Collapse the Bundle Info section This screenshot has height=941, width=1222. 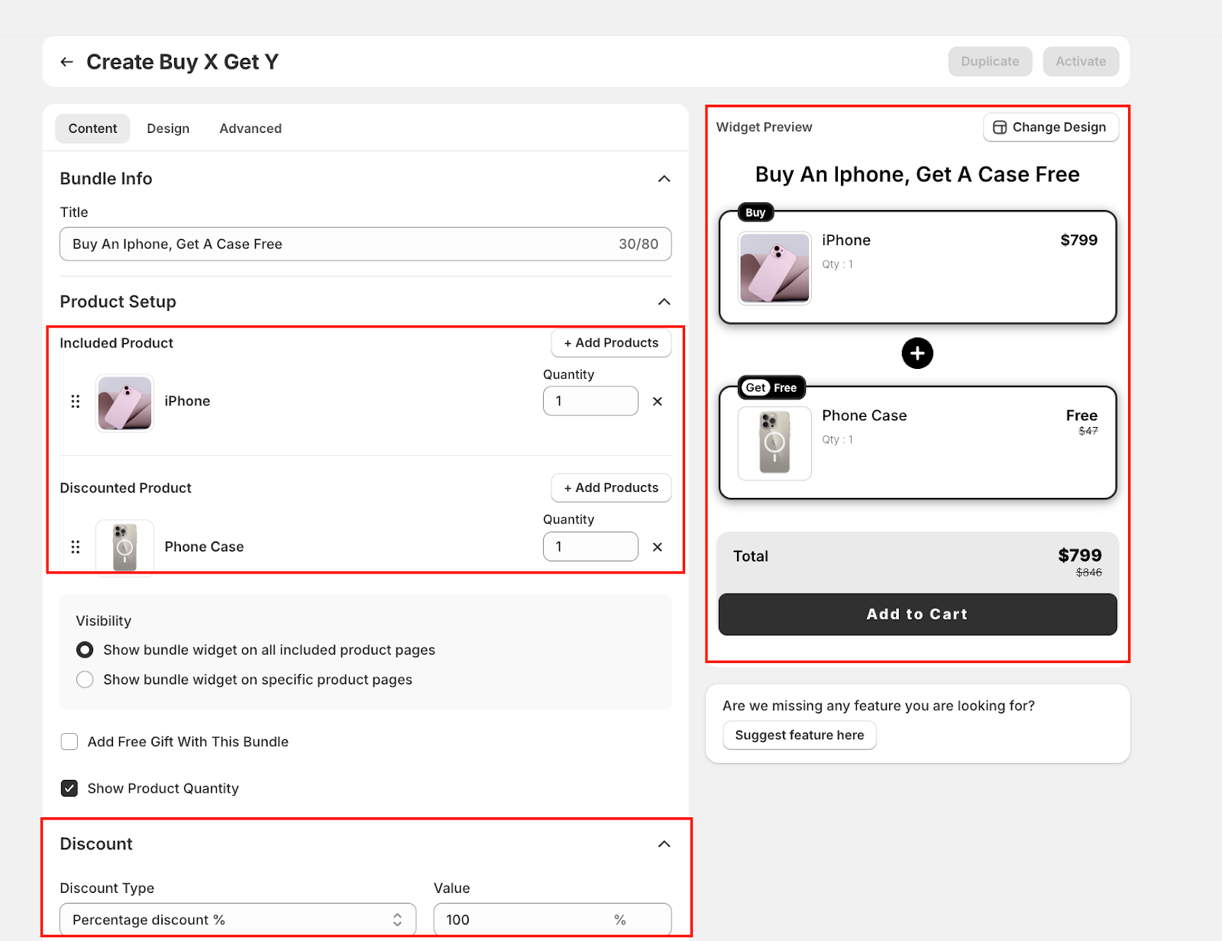664,179
